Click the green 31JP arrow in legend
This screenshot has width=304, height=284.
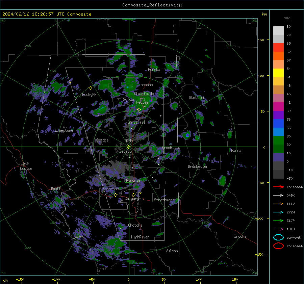click(x=278, y=221)
